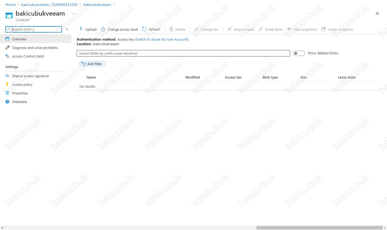
Task: Click the View snapshots eye icon
Action: point(289,29)
